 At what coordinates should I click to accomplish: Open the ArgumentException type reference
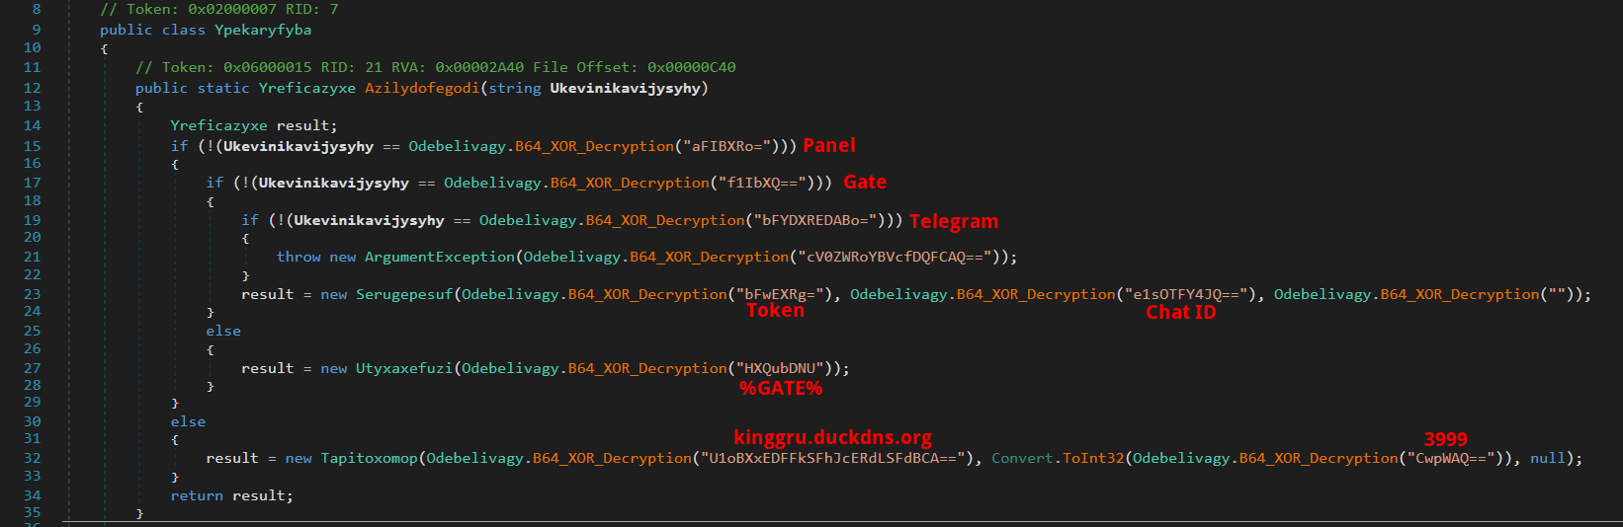point(440,257)
